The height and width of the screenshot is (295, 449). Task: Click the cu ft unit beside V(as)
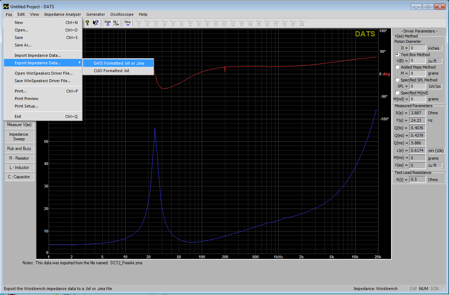pos(435,165)
